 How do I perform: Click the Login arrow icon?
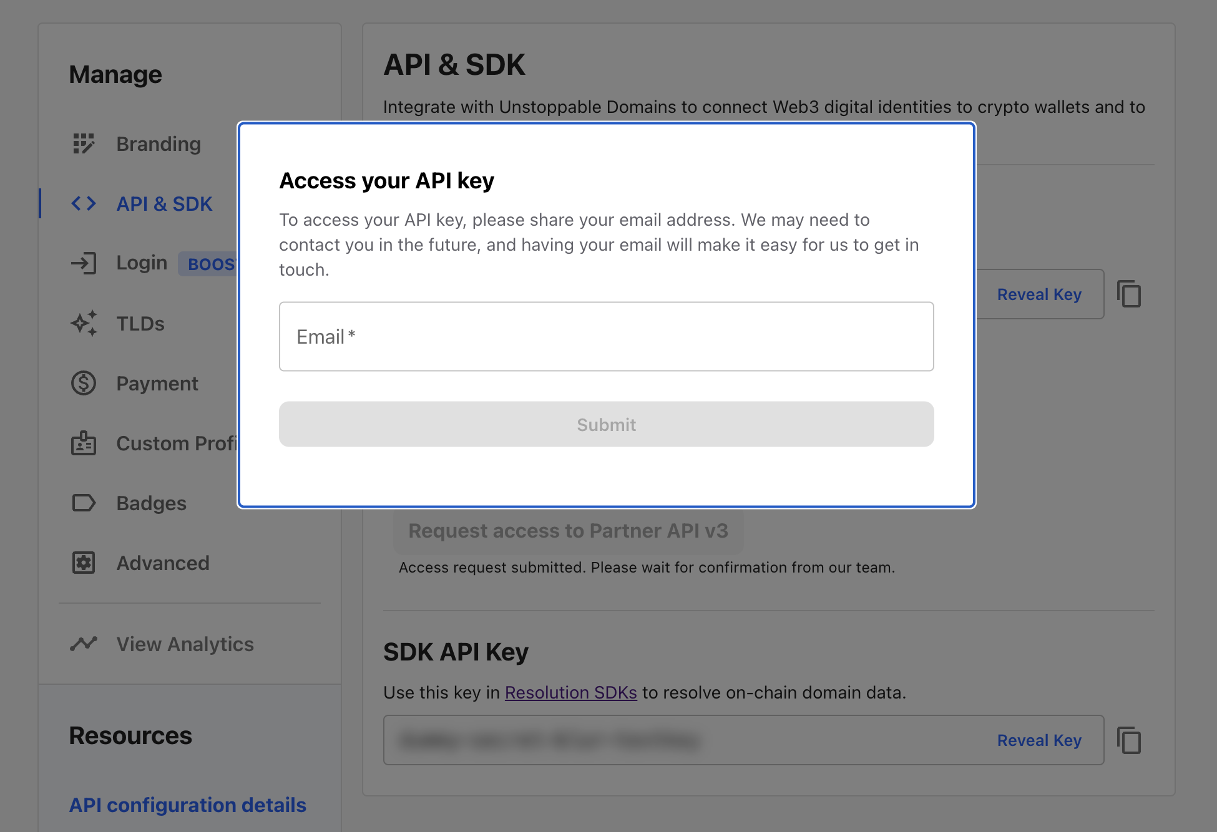(x=84, y=263)
